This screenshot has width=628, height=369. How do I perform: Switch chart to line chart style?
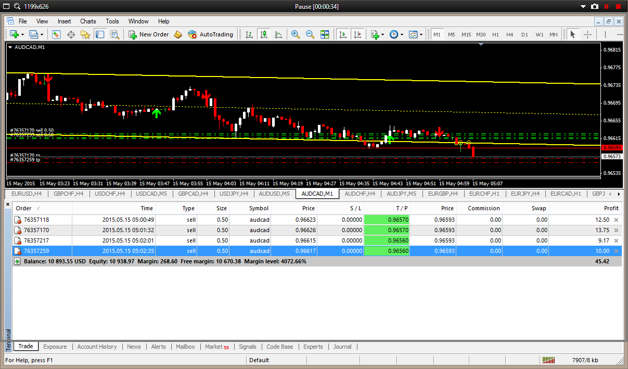click(278, 34)
